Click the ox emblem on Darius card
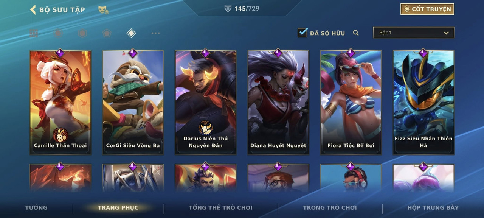Viewport: 484px width, 218px height. [206, 128]
